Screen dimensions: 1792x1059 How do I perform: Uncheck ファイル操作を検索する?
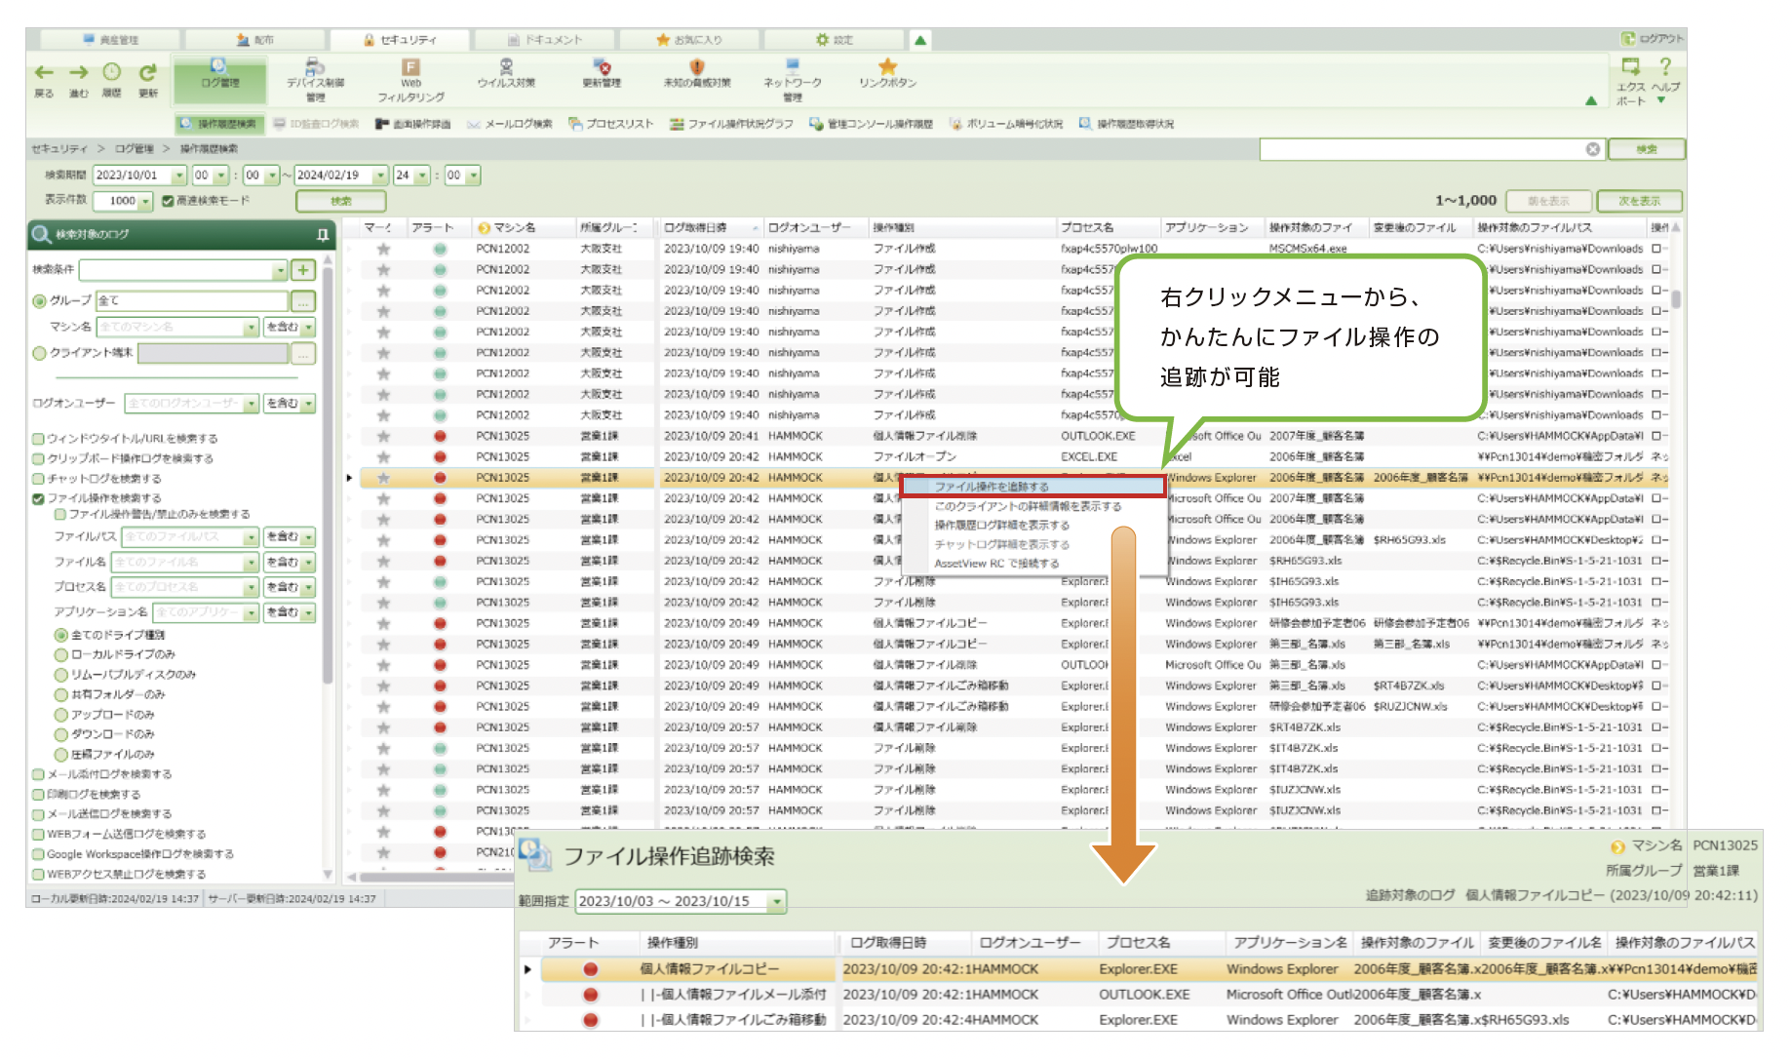coord(39,498)
